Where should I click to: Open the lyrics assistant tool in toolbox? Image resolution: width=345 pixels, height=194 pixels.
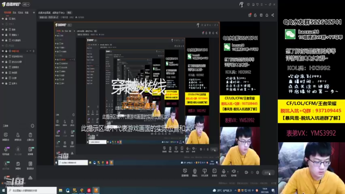30,165
